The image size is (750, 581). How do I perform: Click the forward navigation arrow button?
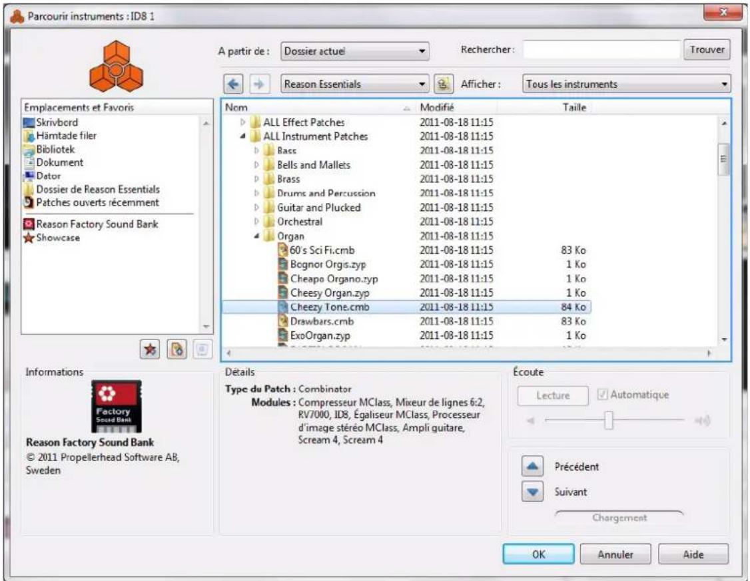click(x=258, y=85)
